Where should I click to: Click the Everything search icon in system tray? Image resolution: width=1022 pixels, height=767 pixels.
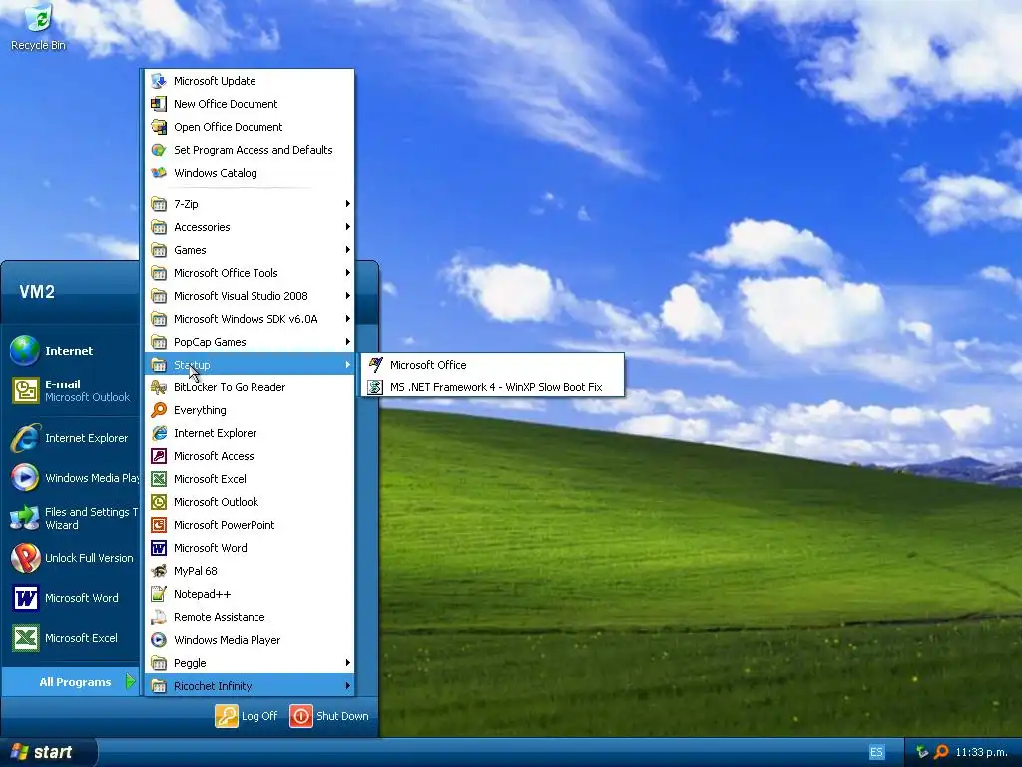click(x=941, y=752)
